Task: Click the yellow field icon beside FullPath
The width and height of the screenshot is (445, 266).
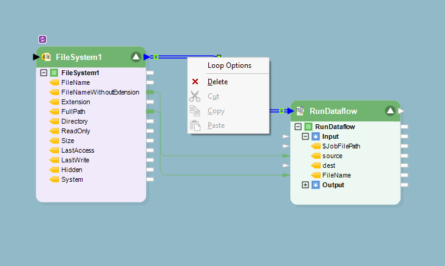Action: [x=54, y=111]
